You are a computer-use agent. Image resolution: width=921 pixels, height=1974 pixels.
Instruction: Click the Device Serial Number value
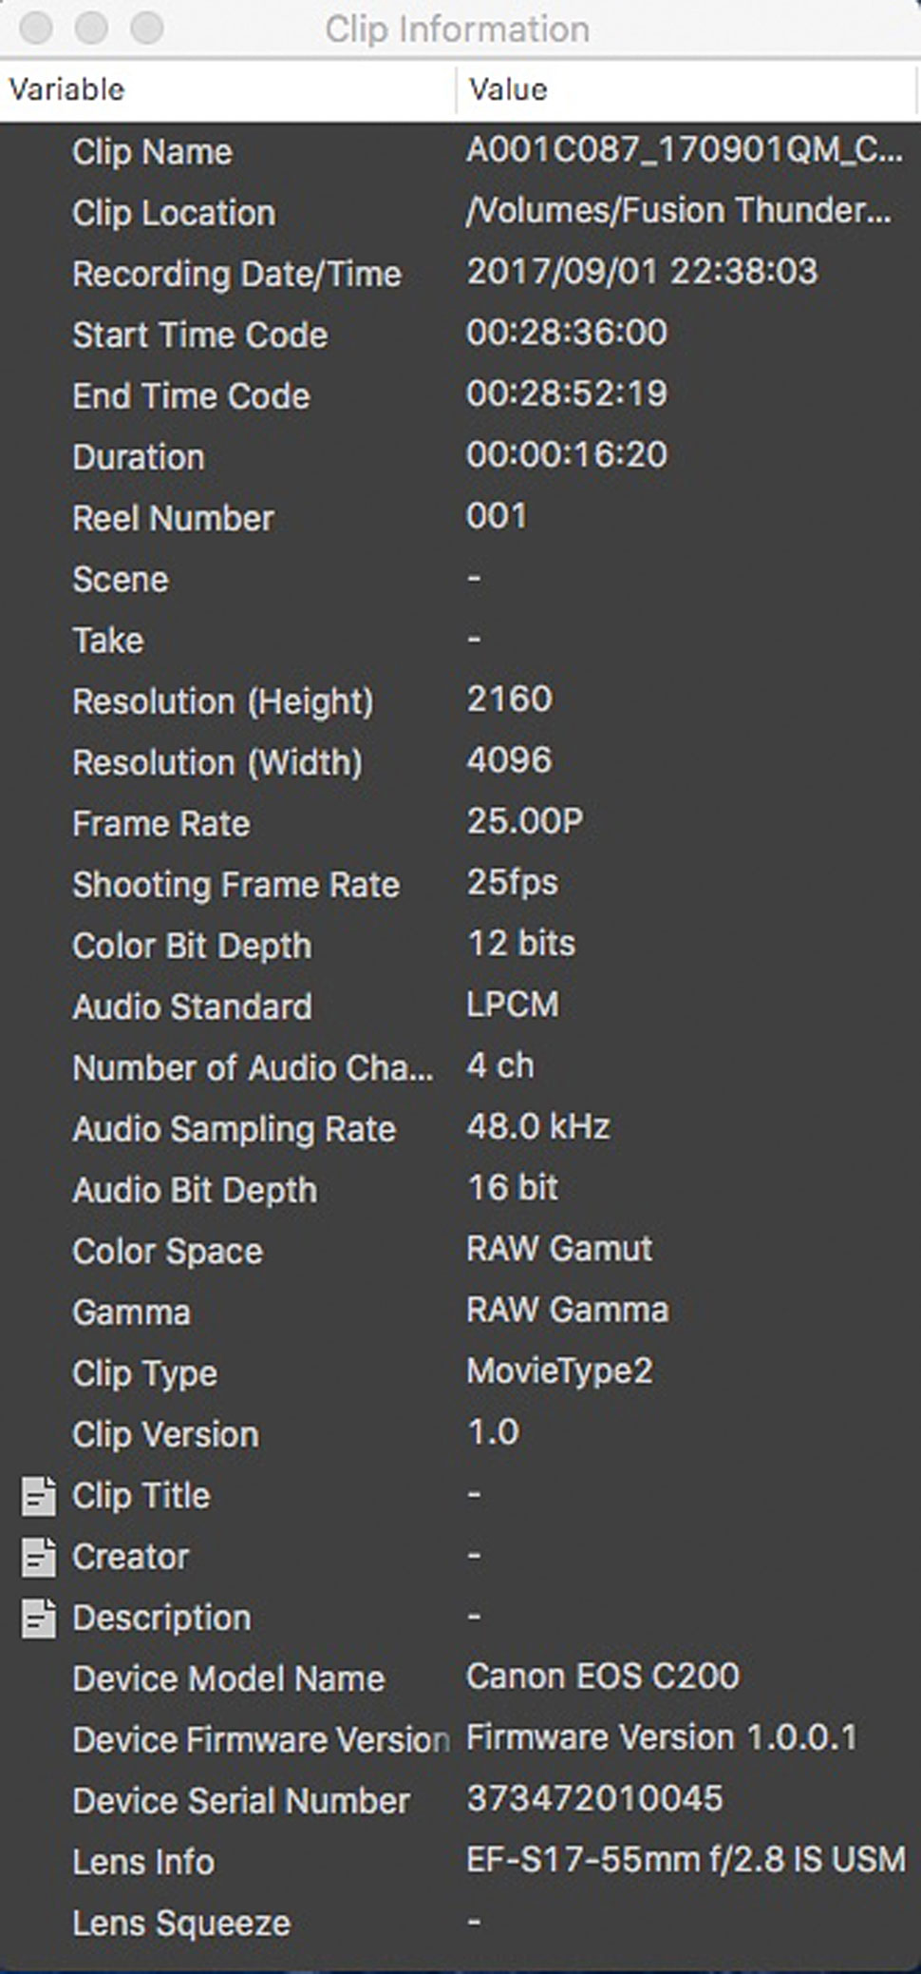[594, 1798]
